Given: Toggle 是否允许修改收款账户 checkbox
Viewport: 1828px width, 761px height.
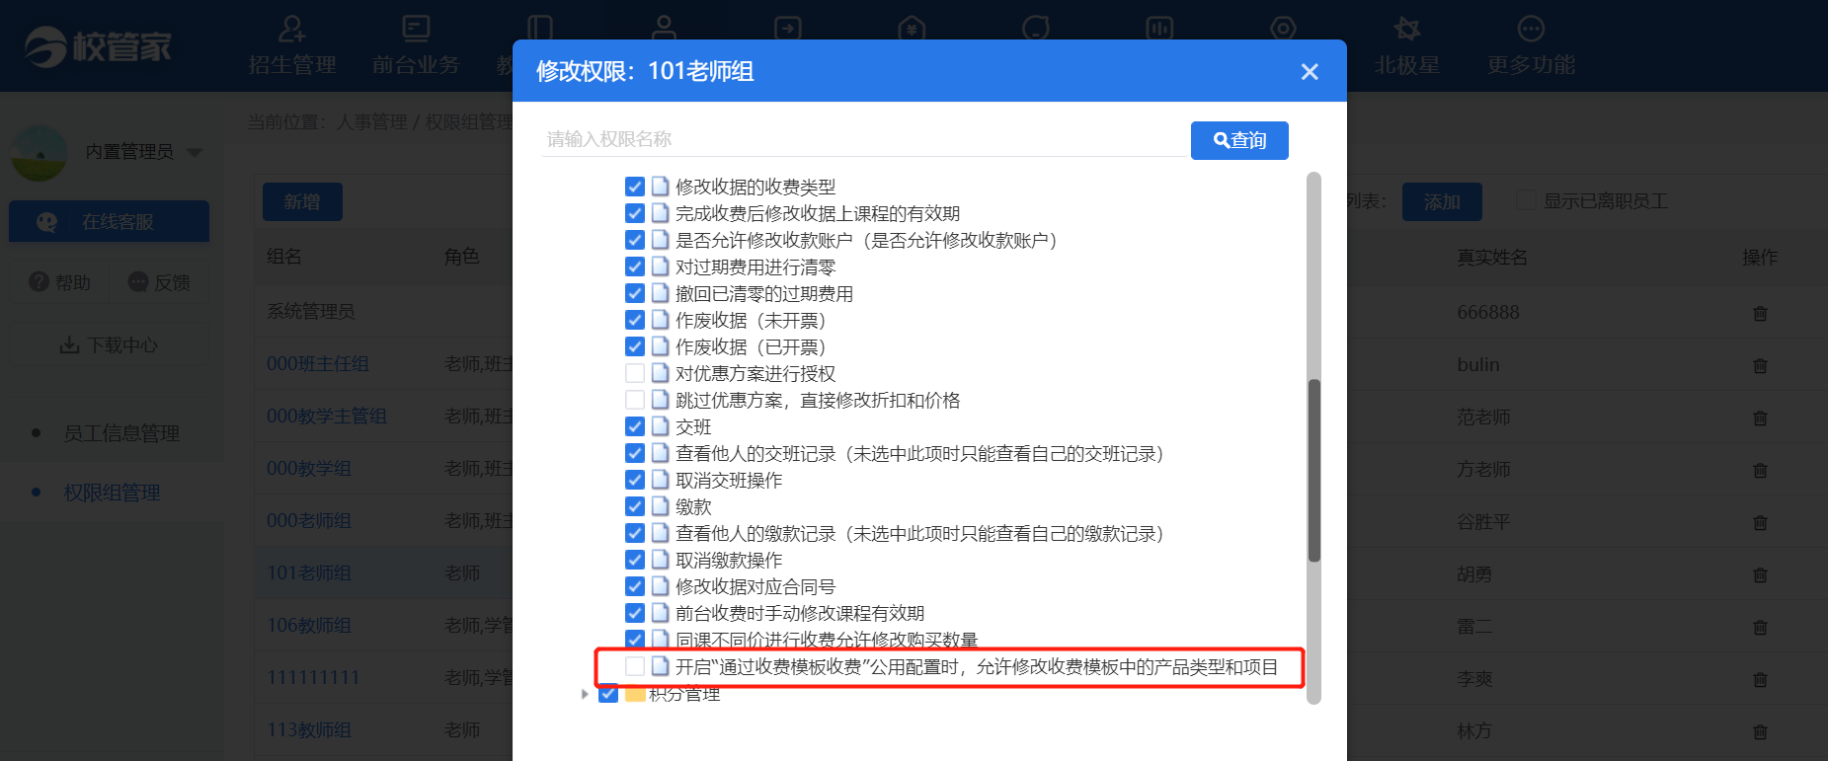Looking at the screenshot, I should [x=635, y=240].
